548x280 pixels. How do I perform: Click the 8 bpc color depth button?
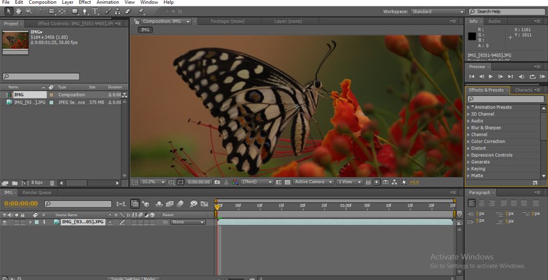pos(37,183)
